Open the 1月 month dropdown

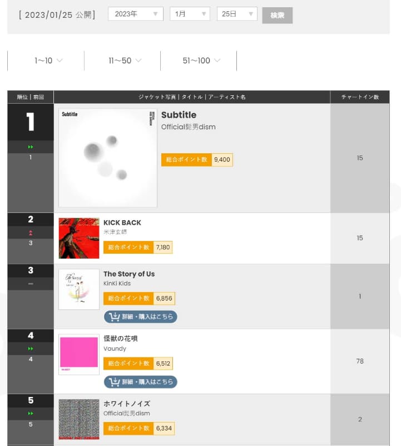[x=189, y=15]
